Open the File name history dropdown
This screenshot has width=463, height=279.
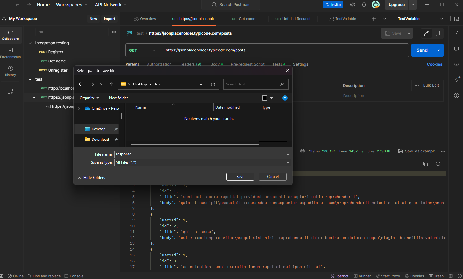[x=288, y=154]
